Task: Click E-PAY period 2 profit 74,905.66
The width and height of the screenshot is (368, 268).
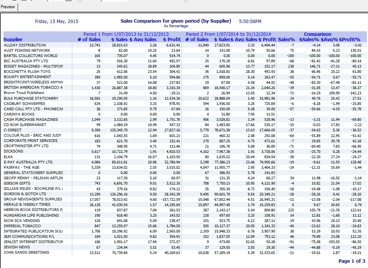Action: pyautogui.click(x=267, y=162)
